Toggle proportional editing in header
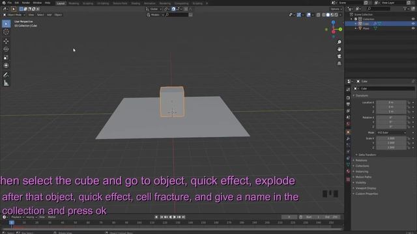 click(186, 8)
